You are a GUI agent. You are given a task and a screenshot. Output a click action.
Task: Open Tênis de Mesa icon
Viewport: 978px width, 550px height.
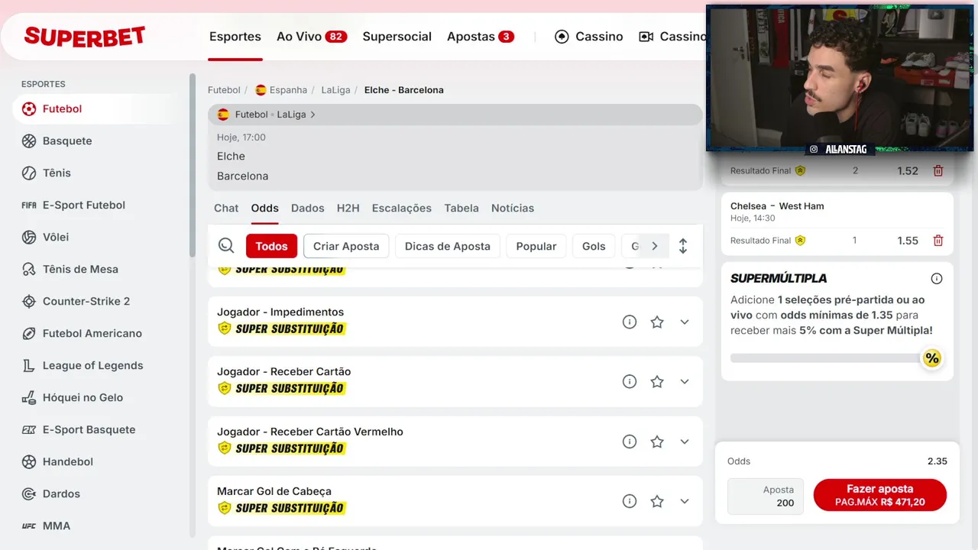(29, 270)
